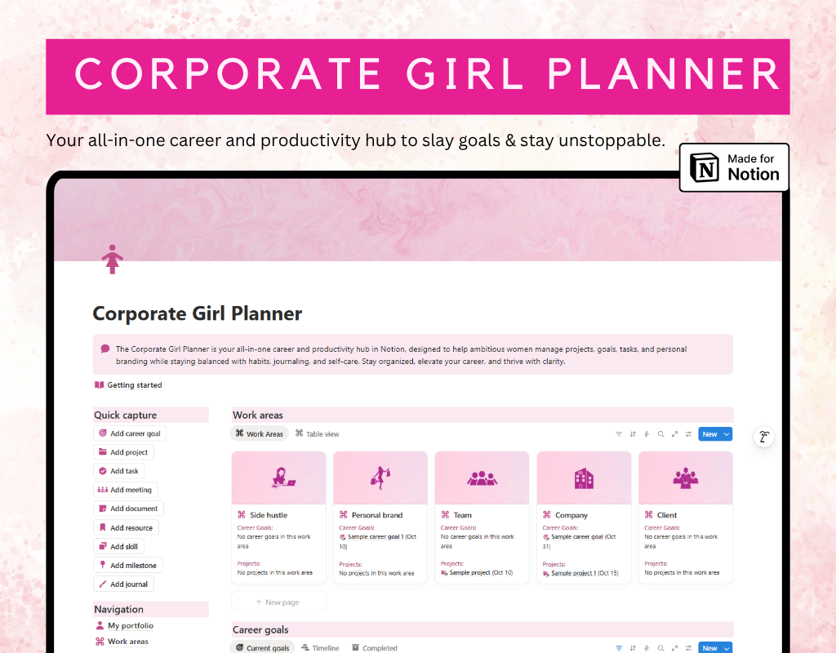Open automations lightning icon in Work areas

647,434
